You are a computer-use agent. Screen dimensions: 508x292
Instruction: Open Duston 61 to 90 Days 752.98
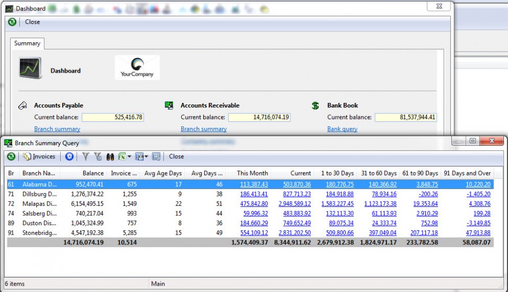tap(429, 223)
